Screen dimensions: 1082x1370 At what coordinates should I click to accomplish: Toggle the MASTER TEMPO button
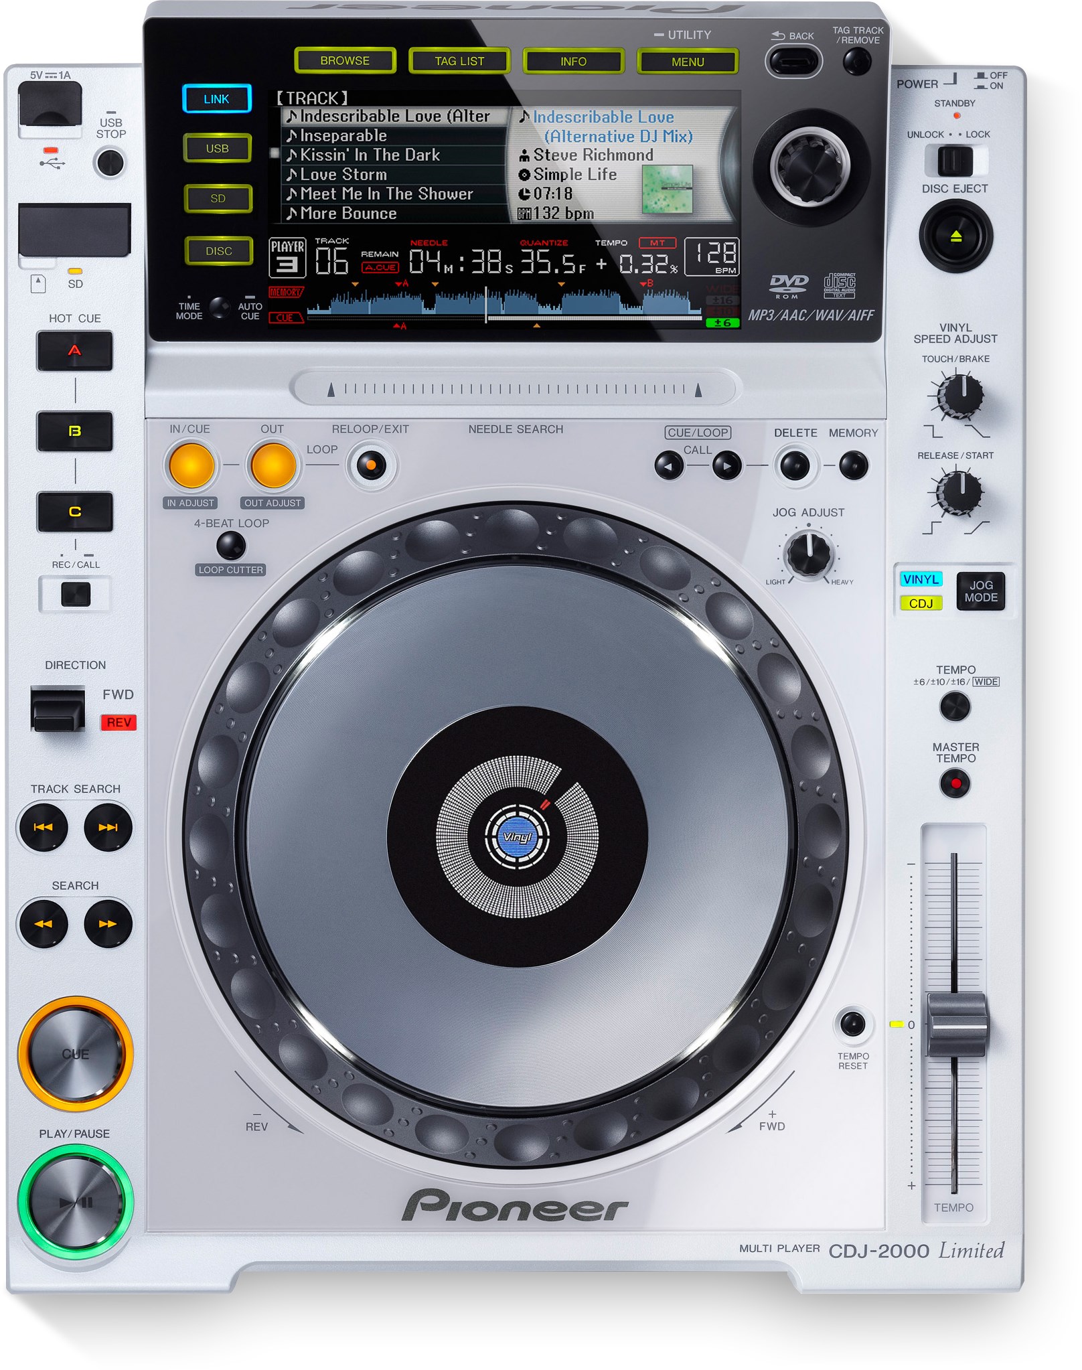[x=955, y=783]
